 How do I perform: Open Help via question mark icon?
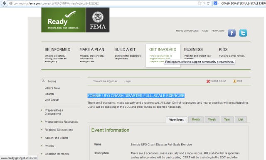pos(234,81)
